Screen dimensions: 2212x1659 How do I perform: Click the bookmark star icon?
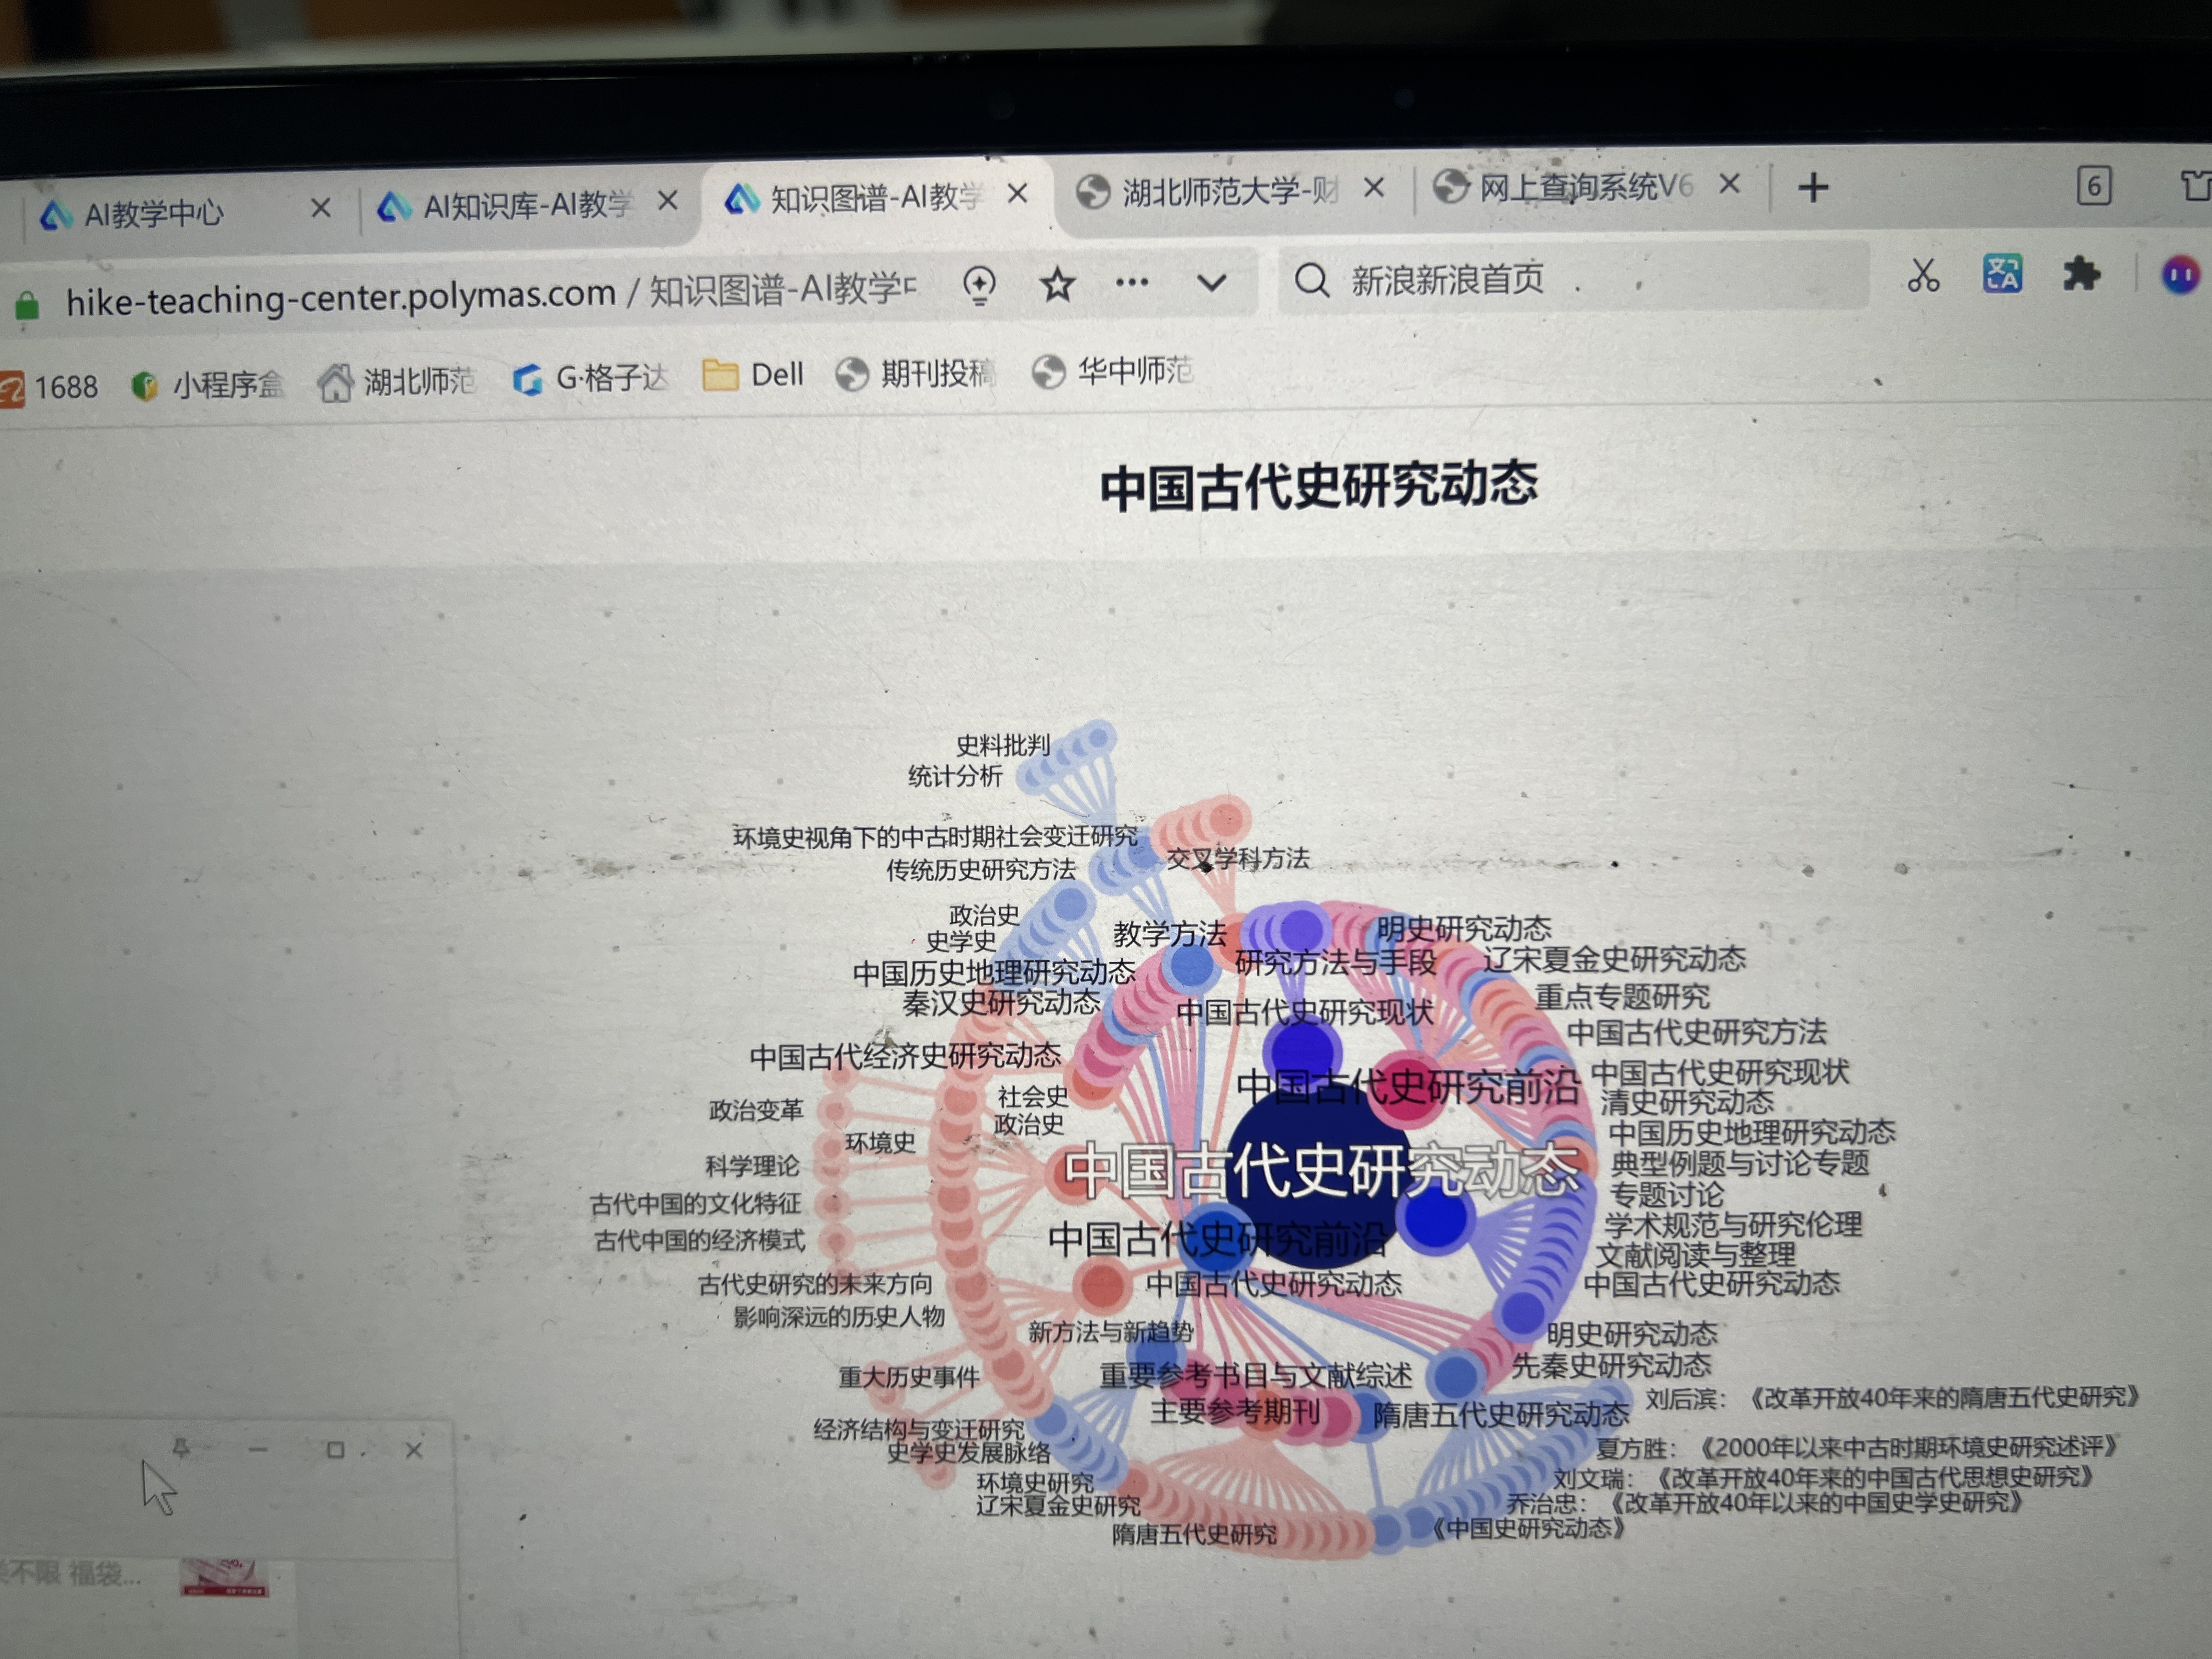click(1057, 286)
